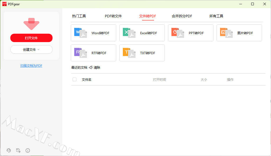Follow the 扫描文档为PDF link
The height and width of the screenshot is (156, 271).
pos(31,66)
